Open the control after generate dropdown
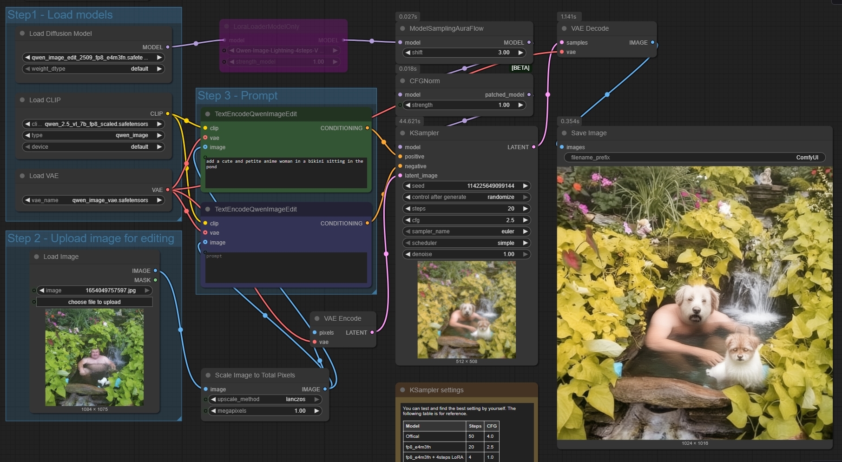The height and width of the screenshot is (462, 842). (x=467, y=197)
